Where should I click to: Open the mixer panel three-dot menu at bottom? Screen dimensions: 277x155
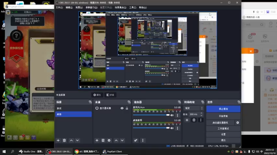click(x=143, y=141)
